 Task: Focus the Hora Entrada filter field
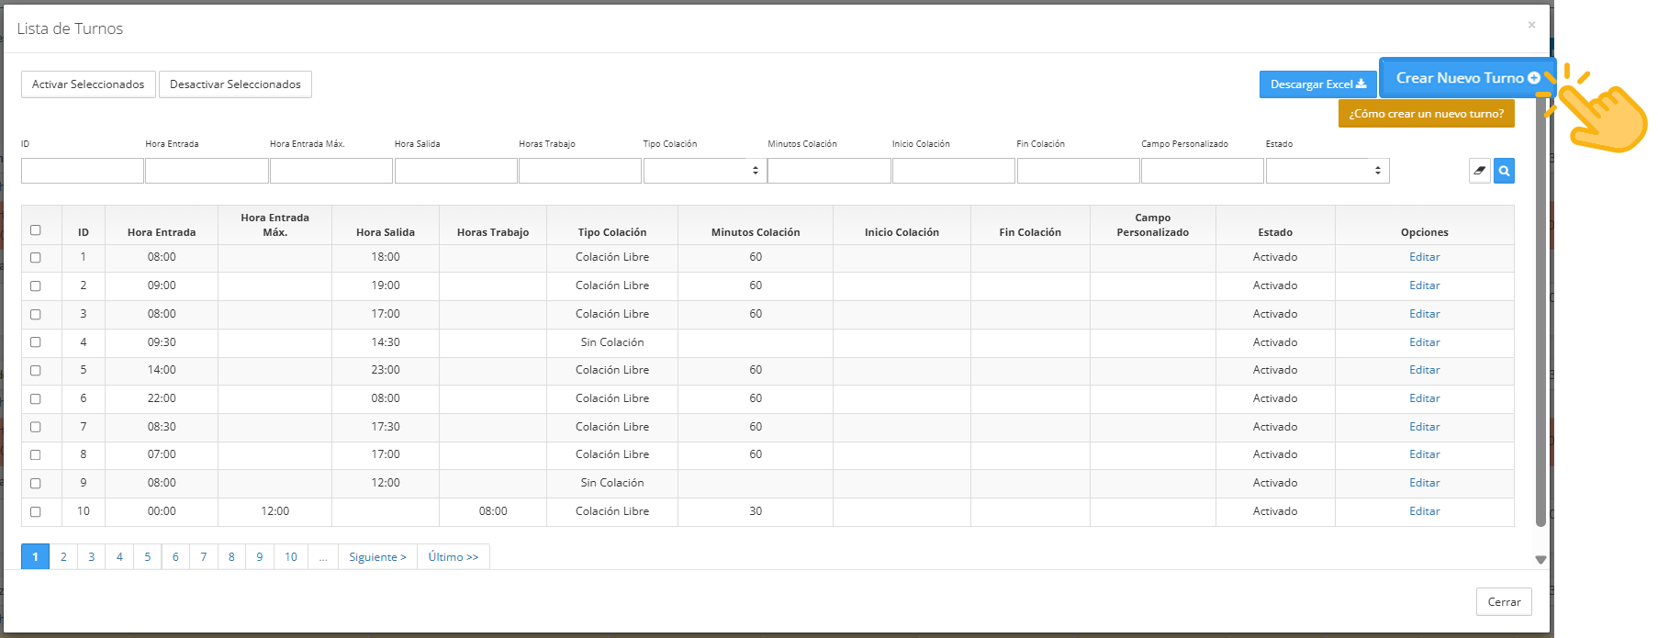207,171
